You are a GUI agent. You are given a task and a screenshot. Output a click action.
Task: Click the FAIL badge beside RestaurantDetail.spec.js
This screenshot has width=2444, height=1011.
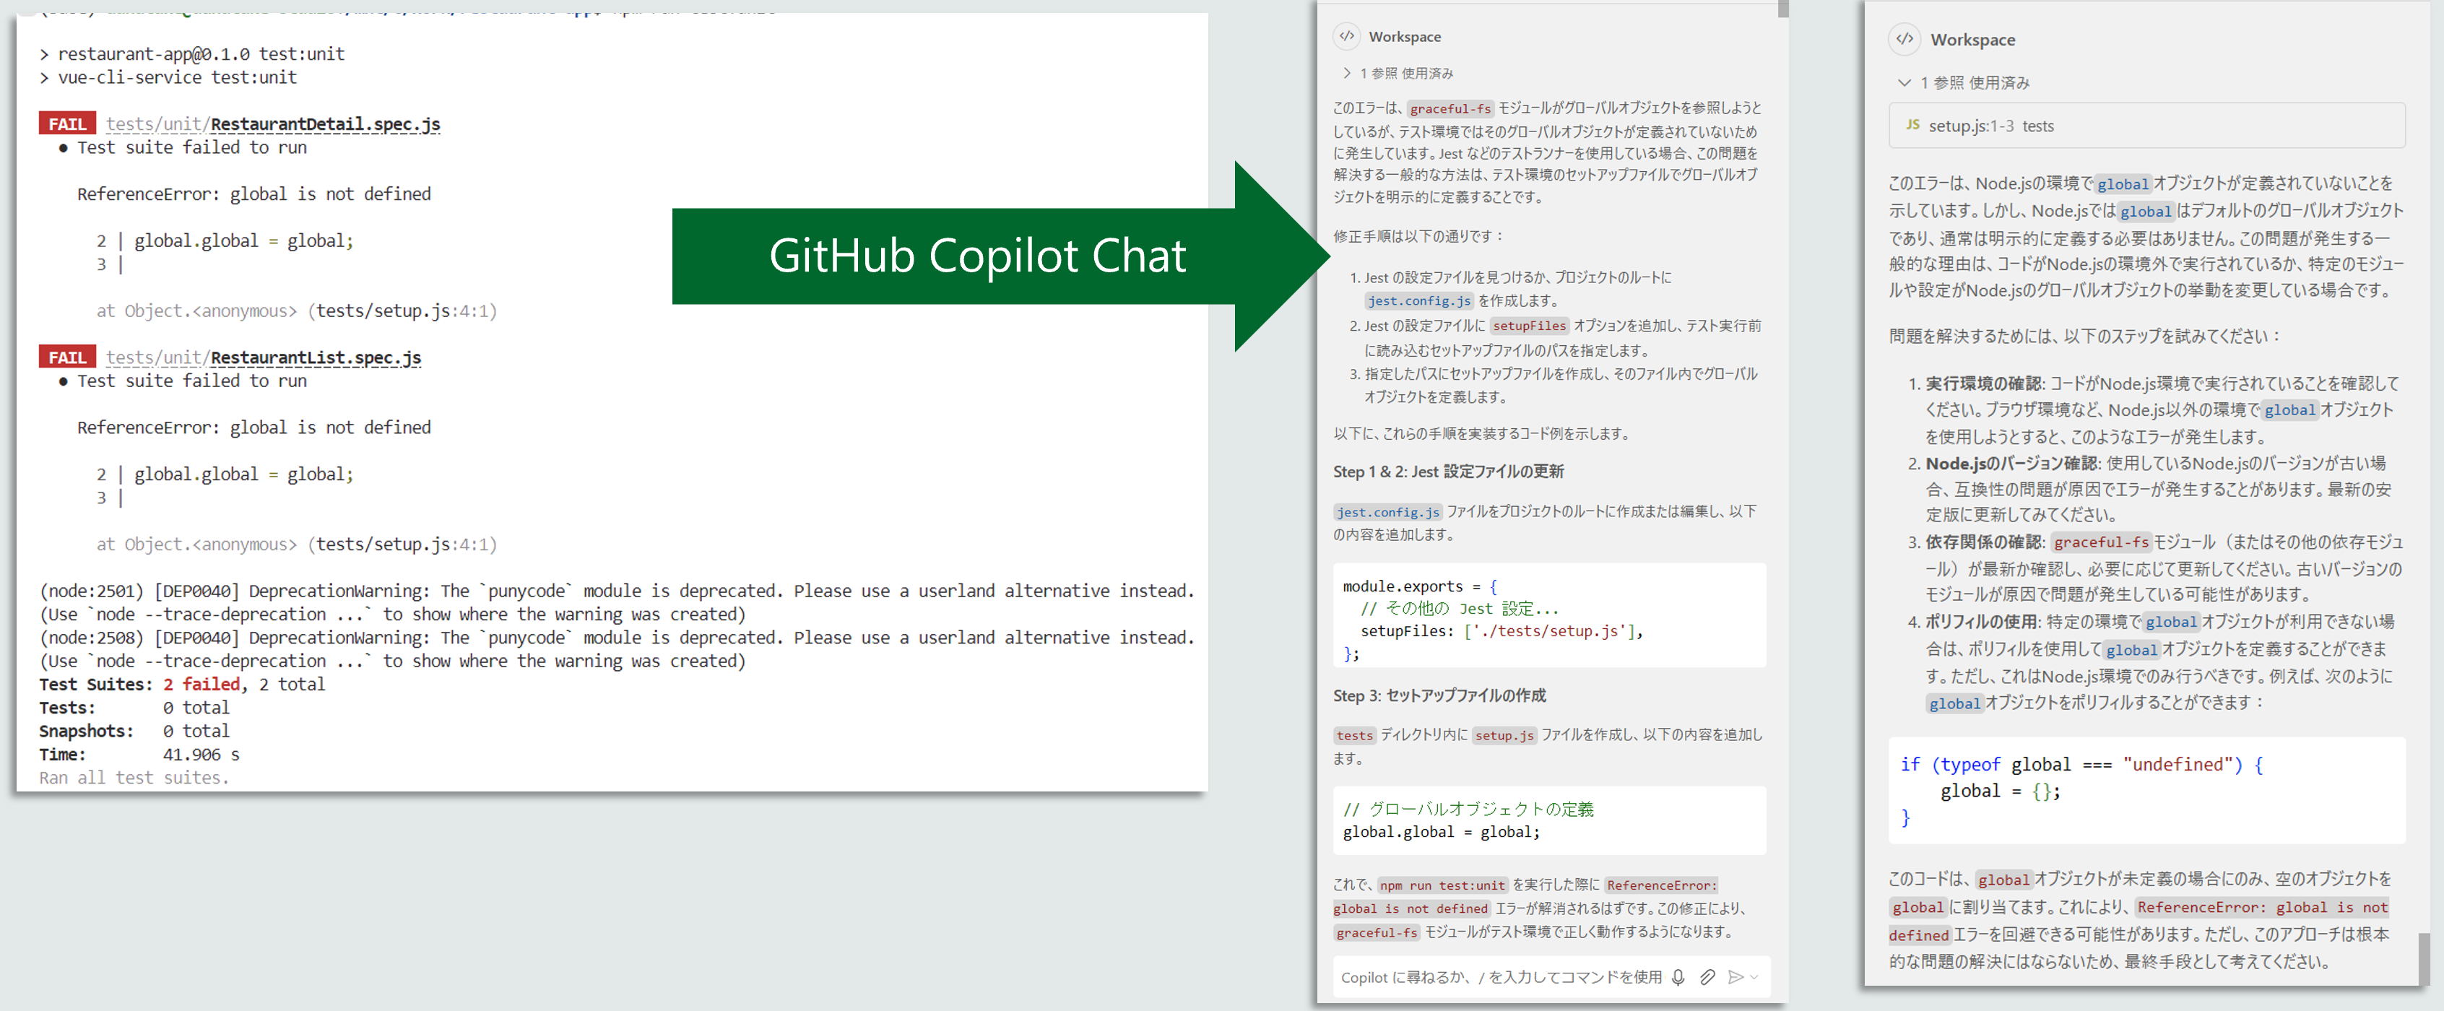[x=67, y=124]
